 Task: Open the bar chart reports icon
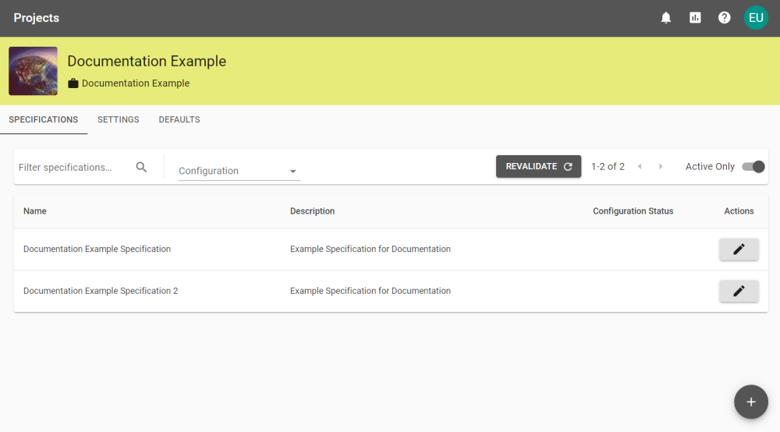click(x=695, y=18)
